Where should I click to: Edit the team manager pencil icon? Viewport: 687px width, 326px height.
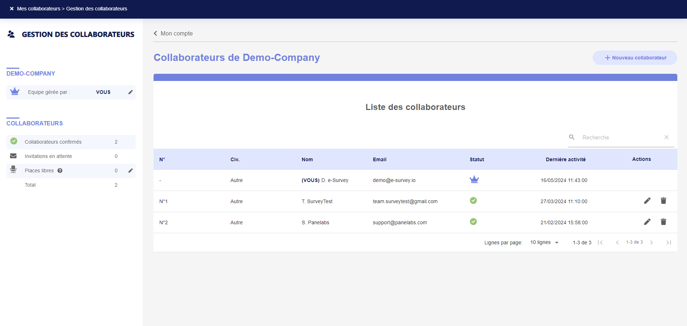point(131,92)
